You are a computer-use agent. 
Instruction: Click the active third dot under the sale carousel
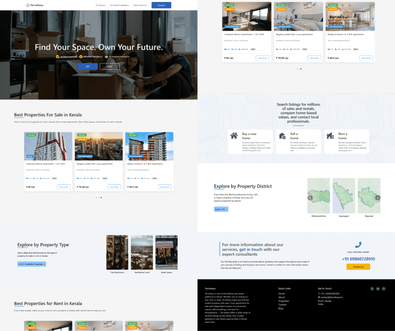point(101,198)
